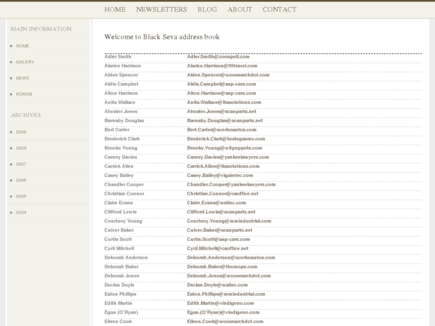Click email Culver.Baker@scanparts.net
Image resolution: width=435 pixels, height=326 pixels.
point(220,230)
